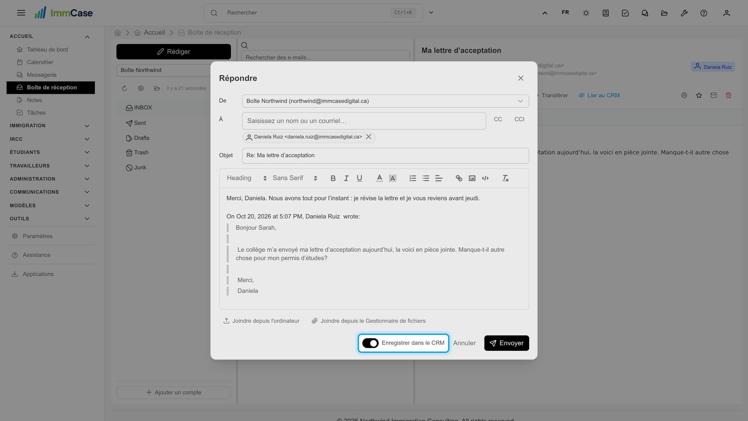The height and width of the screenshot is (421, 748).
Task: Open the Heading style dropdown
Action: click(x=246, y=178)
